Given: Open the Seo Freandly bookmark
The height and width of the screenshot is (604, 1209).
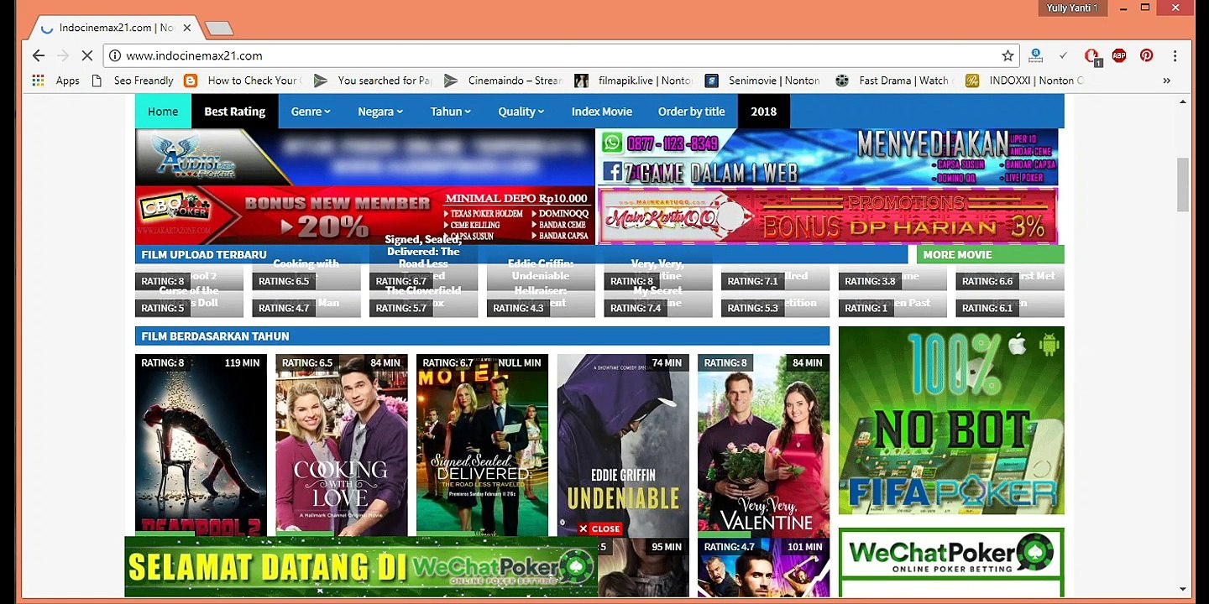Looking at the screenshot, I should coord(132,81).
